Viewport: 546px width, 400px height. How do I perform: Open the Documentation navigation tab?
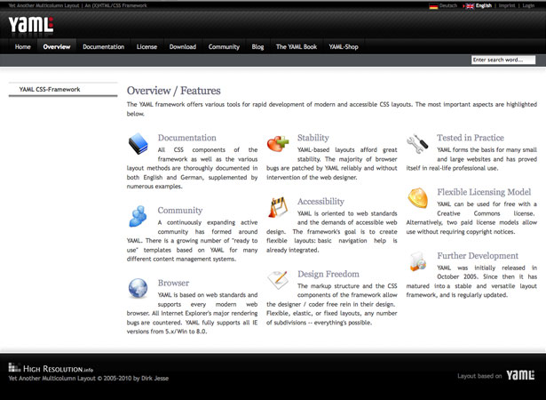click(103, 47)
